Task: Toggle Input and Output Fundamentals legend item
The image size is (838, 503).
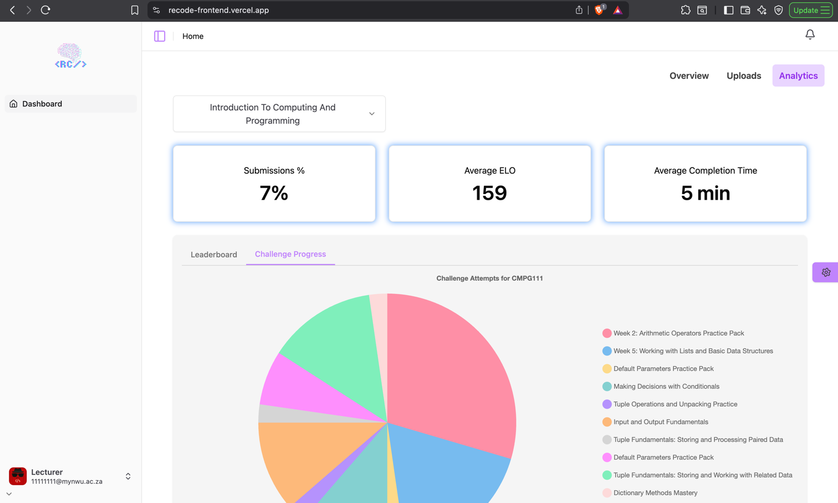Action: point(655,422)
